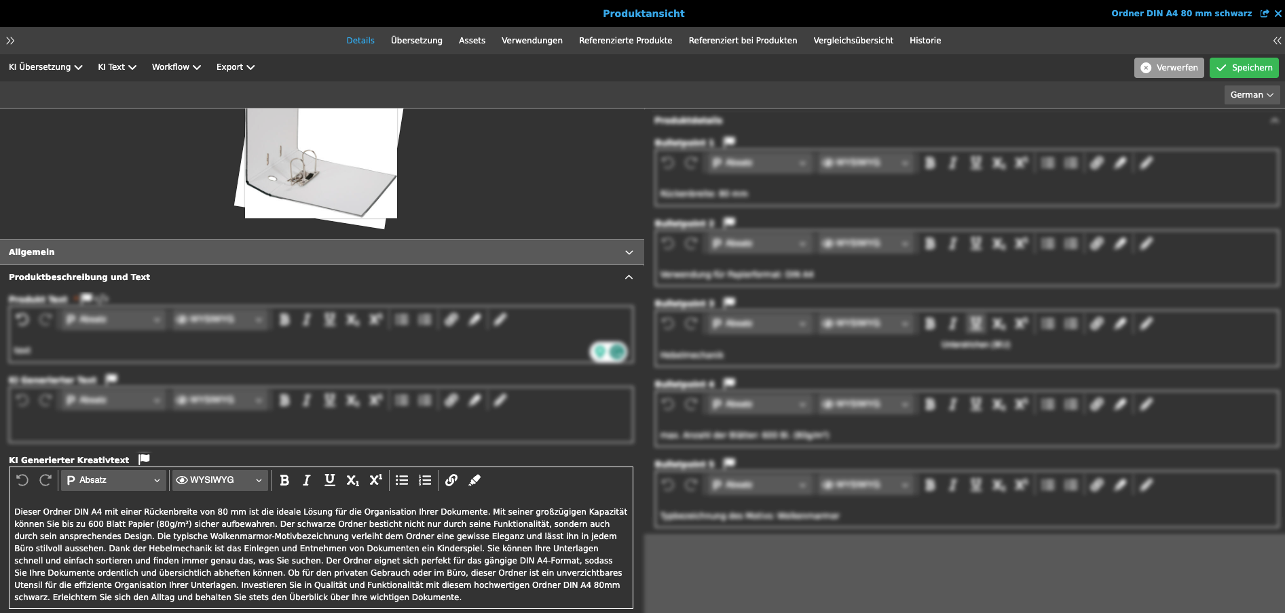Click the Verwerfen button

(1169, 67)
